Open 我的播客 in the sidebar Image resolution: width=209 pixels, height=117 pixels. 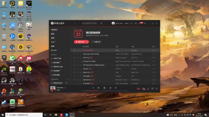[x=56, y=71]
